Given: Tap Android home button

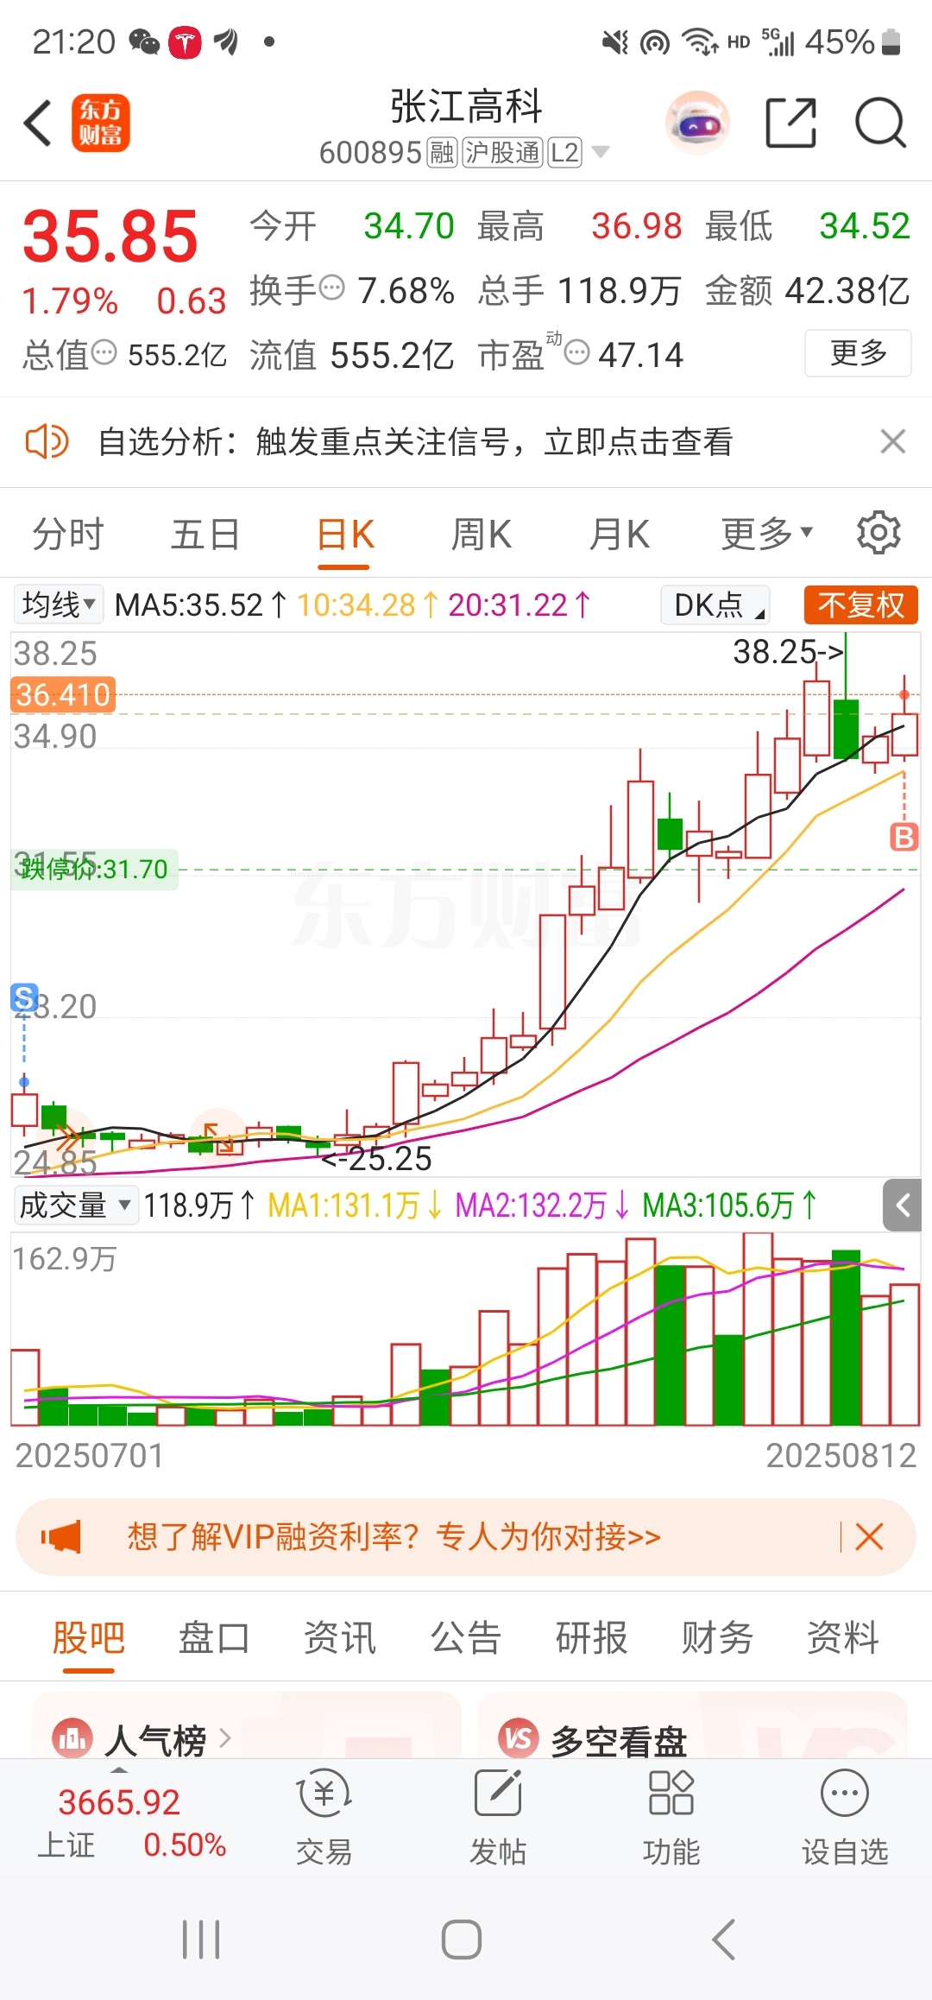Looking at the screenshot, I should coord(462,1940).
